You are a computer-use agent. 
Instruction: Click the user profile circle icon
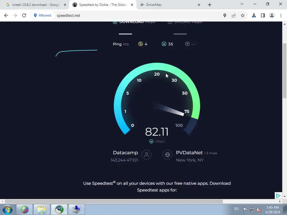[x=146, y=155]
